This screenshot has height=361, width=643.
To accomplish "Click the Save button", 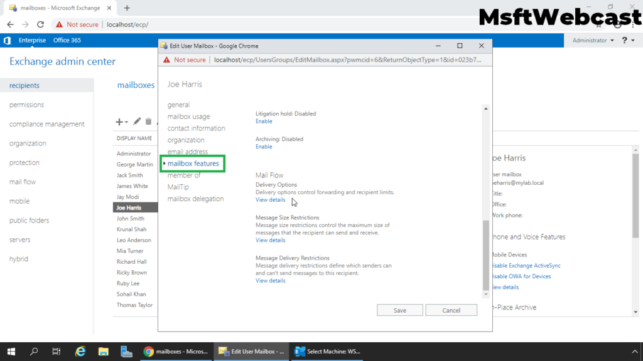I will tap(400, 310).
